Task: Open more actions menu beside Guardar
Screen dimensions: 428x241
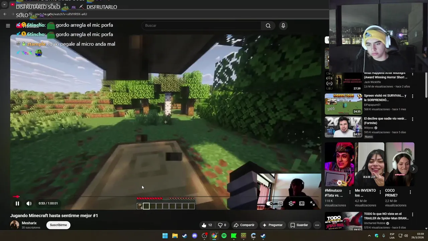Action: coord(317,225)
